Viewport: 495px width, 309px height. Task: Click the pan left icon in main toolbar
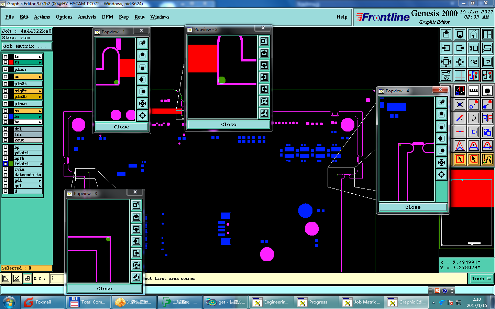click(x=446, y=48)
